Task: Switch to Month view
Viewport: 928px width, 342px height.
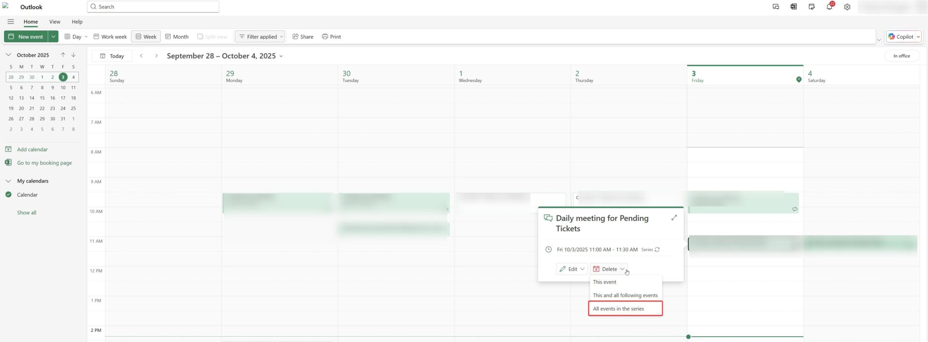Action: 176,37
